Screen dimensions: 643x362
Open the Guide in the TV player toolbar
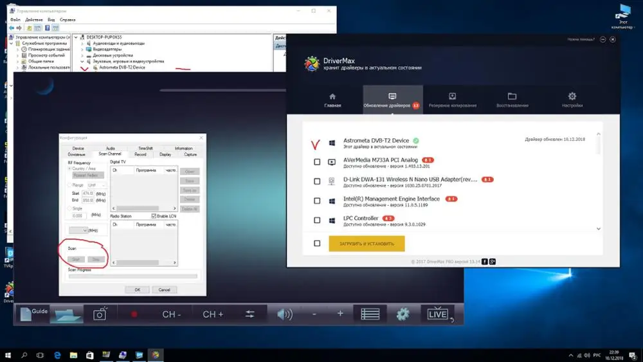(33, 314)
